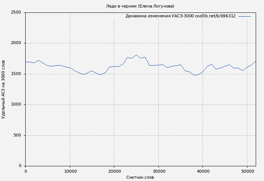
Task: Click the 2000 tick label on the y-axis
Action: (x=16, y=43)
